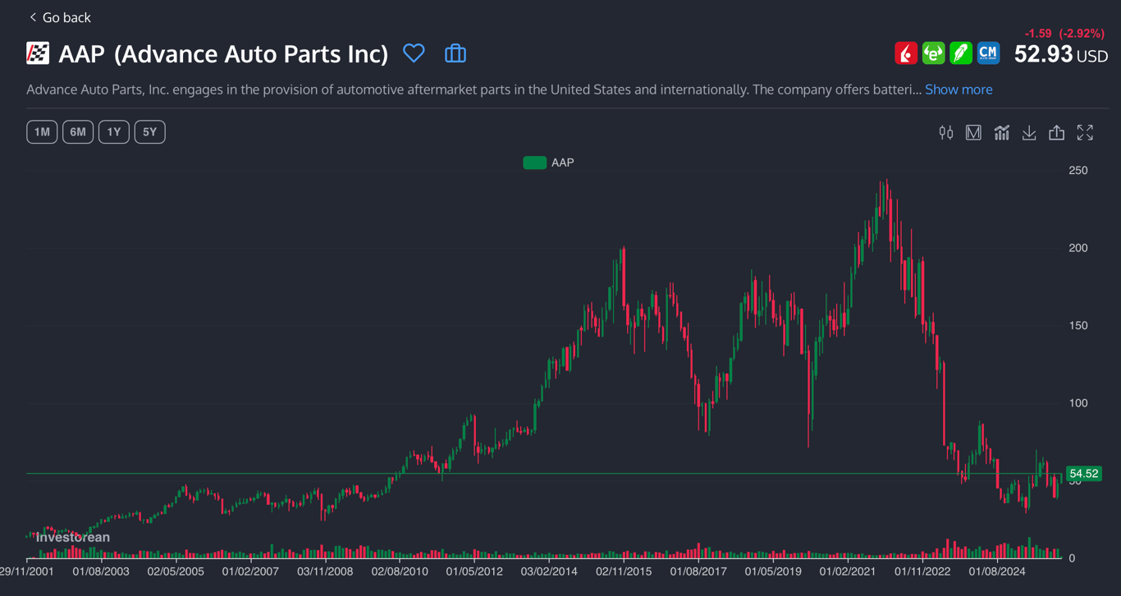The image size is (1121, 596).
Task: Share the chart via the share icon
Action: tap(1056, 133)
